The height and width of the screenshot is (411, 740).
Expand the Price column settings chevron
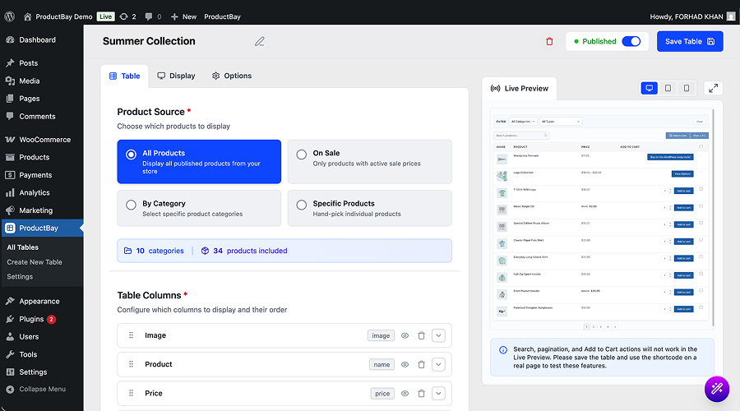click(x=438, y=394)
